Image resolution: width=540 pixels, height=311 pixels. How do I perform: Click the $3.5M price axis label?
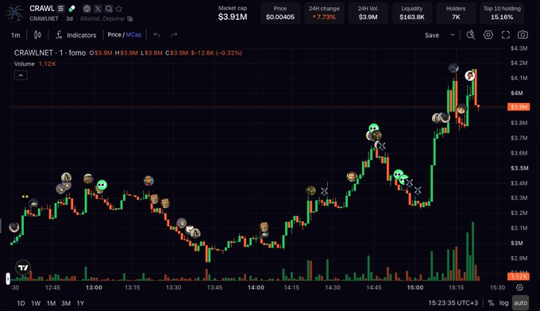tap(519, 168)
